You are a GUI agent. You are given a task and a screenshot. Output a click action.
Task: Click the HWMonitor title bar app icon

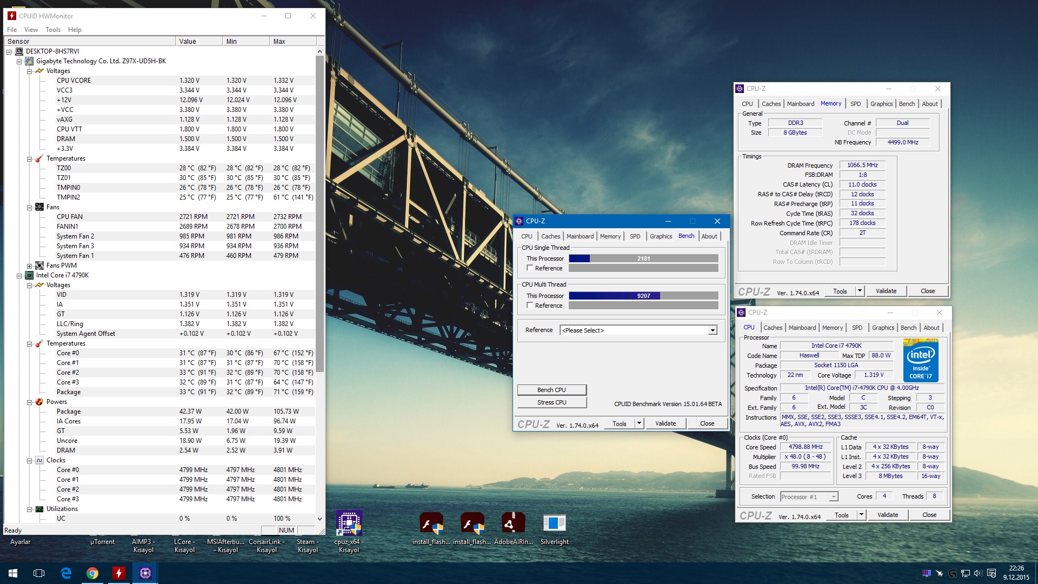pos(12,16)
